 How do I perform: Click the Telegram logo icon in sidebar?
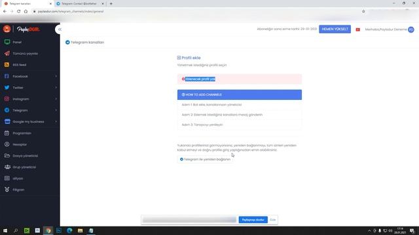pos(7,110)
